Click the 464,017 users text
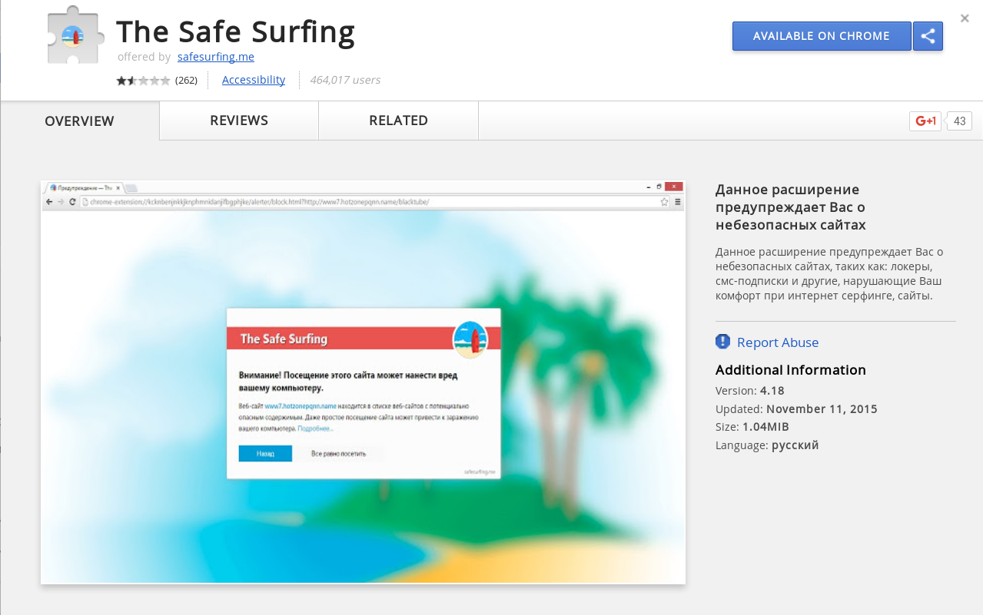This screenshot has width=983, height=615. point(345,80)
